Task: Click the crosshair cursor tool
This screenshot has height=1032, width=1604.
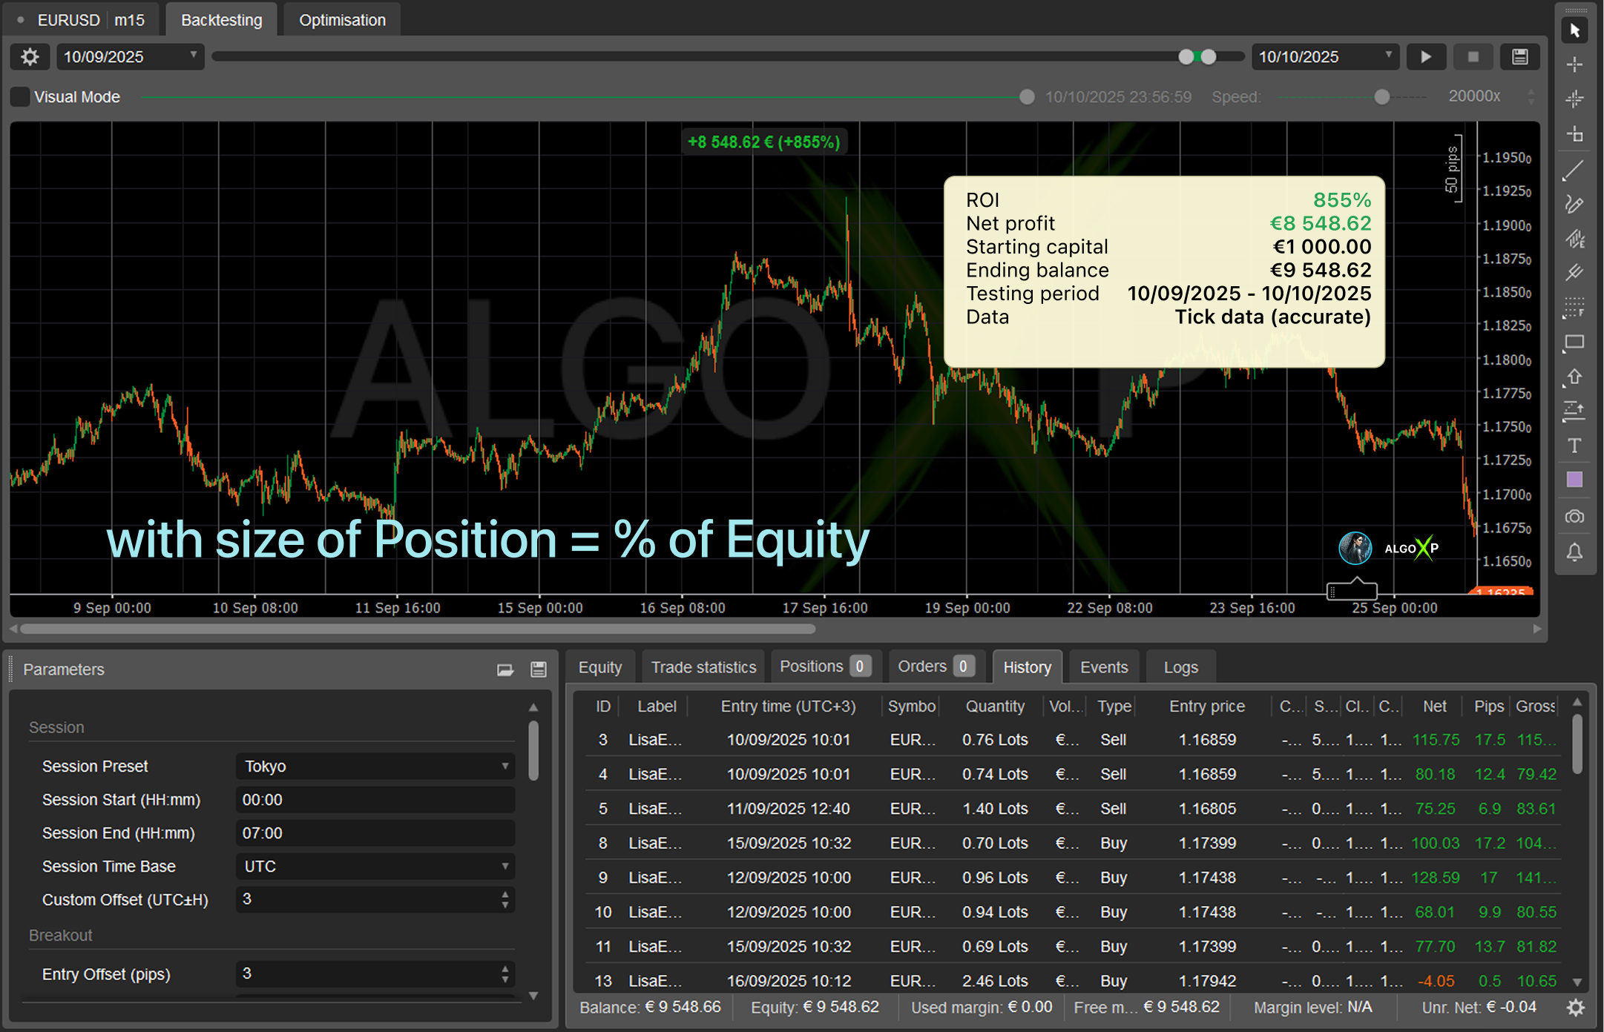Action: click(x=1574, y=64)
